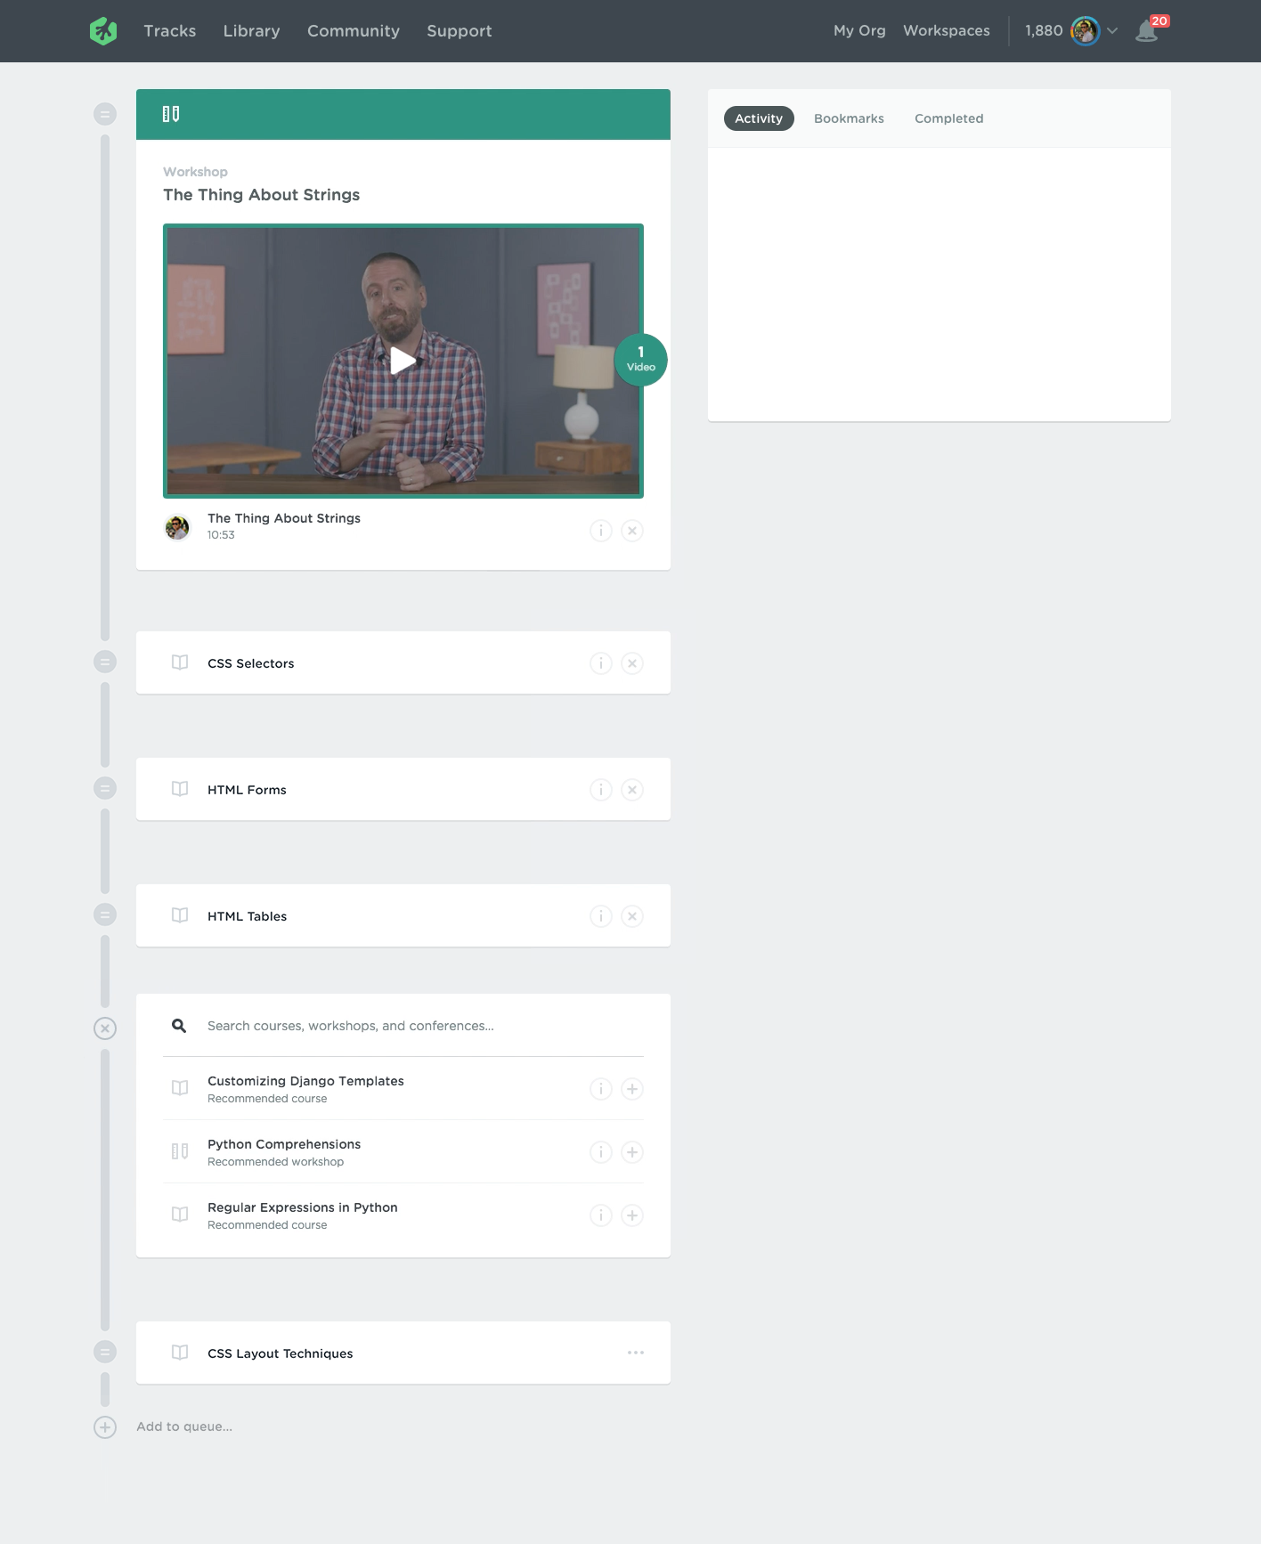Click the drag handle beside the workshop card
Screen dimensions: 1261x1544
point(105,114)
